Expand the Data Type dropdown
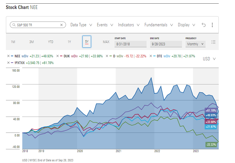235x163 pixels. [x=81, y=25]
